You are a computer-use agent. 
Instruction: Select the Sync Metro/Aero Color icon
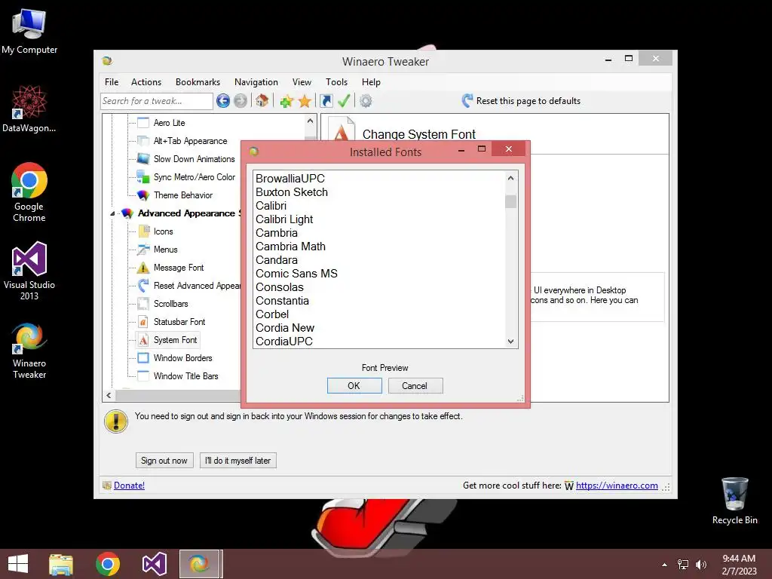point(143,176)
